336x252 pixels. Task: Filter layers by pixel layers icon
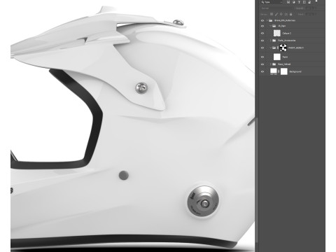(288, 2)
